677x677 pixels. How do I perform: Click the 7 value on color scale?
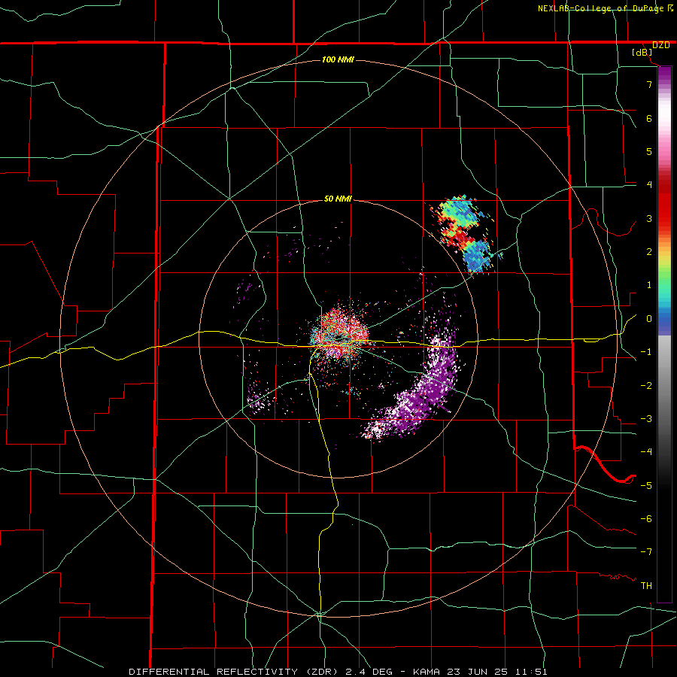[649, 84]
